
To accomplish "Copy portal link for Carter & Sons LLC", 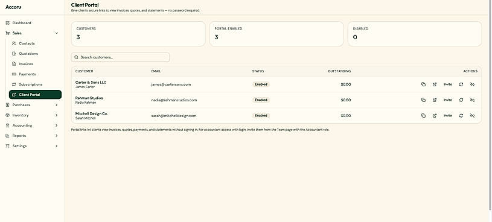I will (x=423, y=84).
